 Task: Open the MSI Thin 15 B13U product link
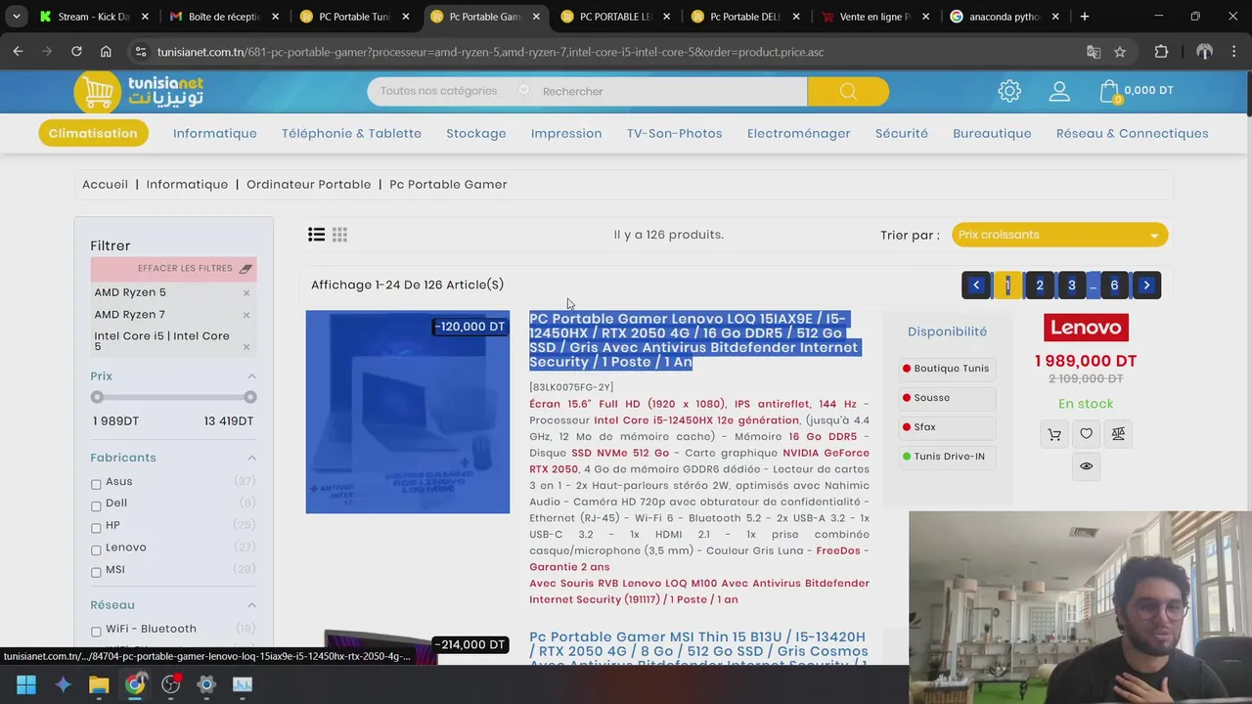click(698, 649)
